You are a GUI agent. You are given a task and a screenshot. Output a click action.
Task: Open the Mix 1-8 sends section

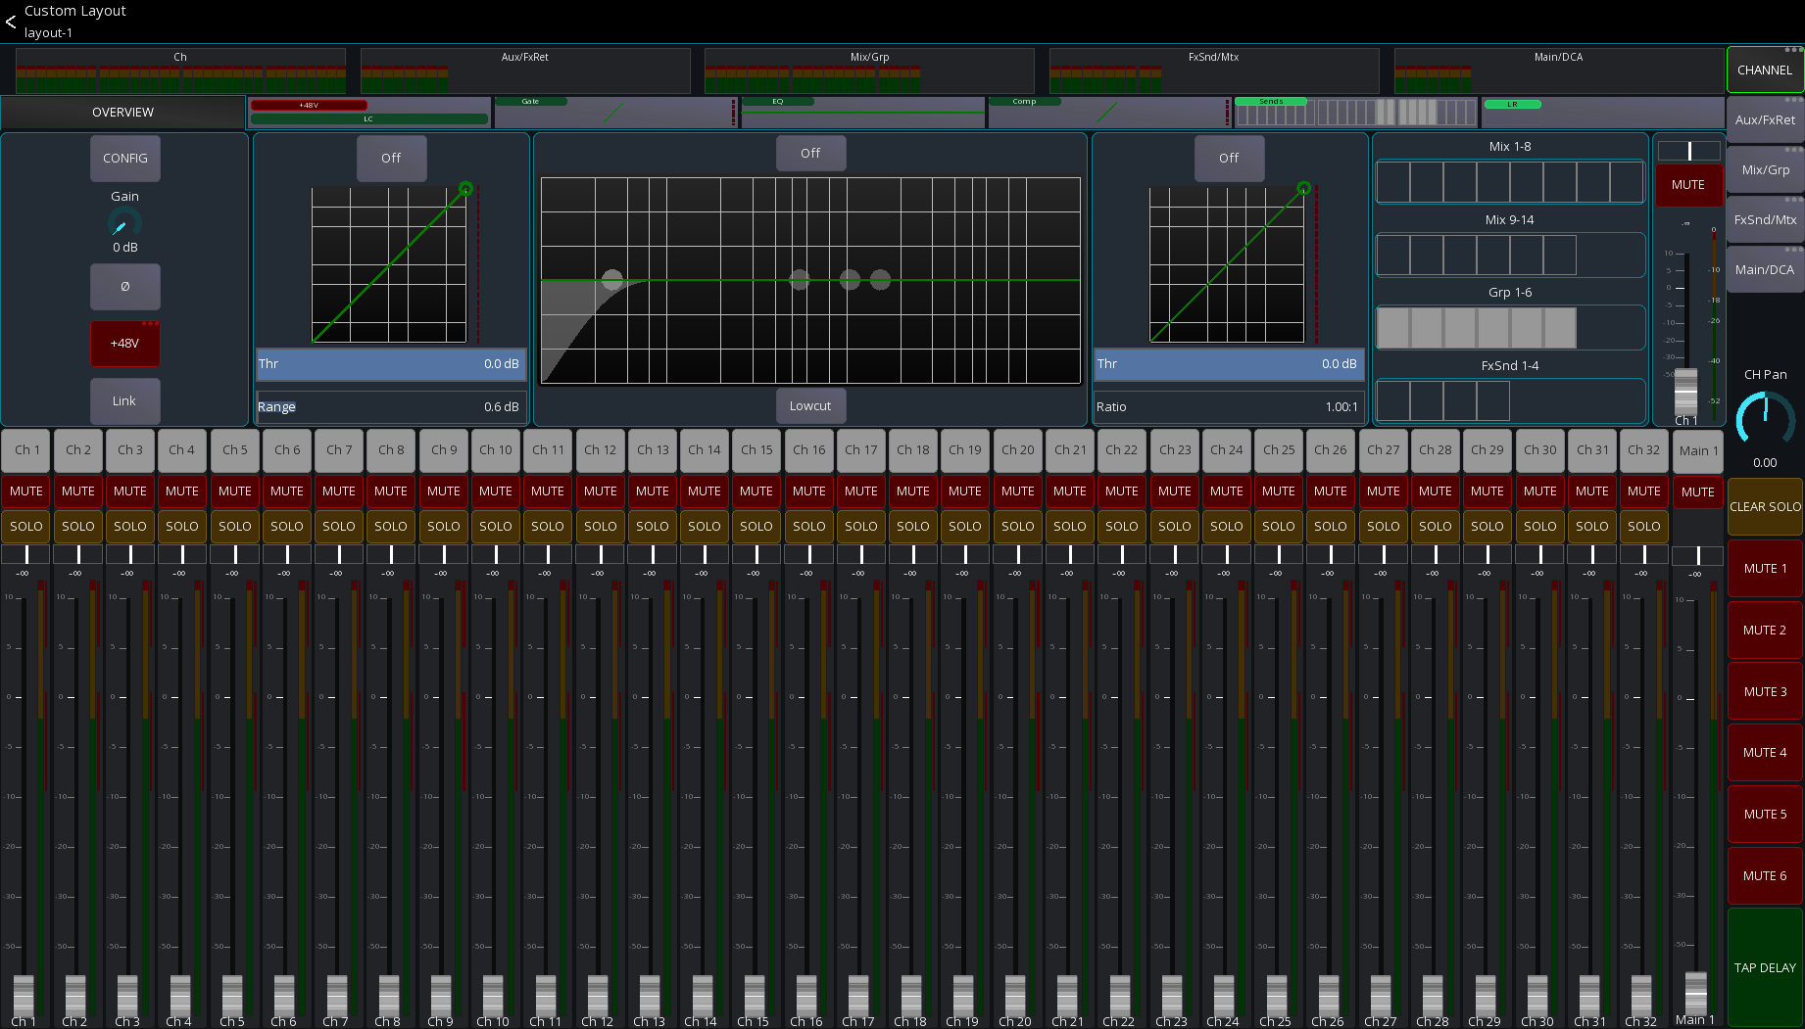click(x=1510, y=181)
